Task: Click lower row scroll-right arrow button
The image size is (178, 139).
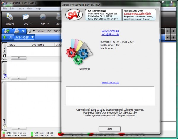Action: pos(173,37)
